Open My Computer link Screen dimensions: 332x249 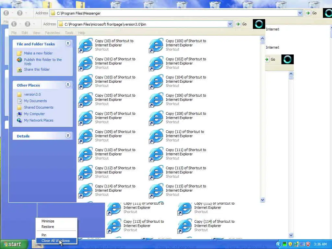coord(34,114)
